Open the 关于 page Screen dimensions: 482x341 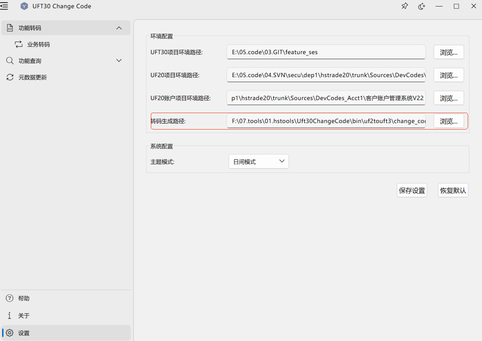click(66, 315)
